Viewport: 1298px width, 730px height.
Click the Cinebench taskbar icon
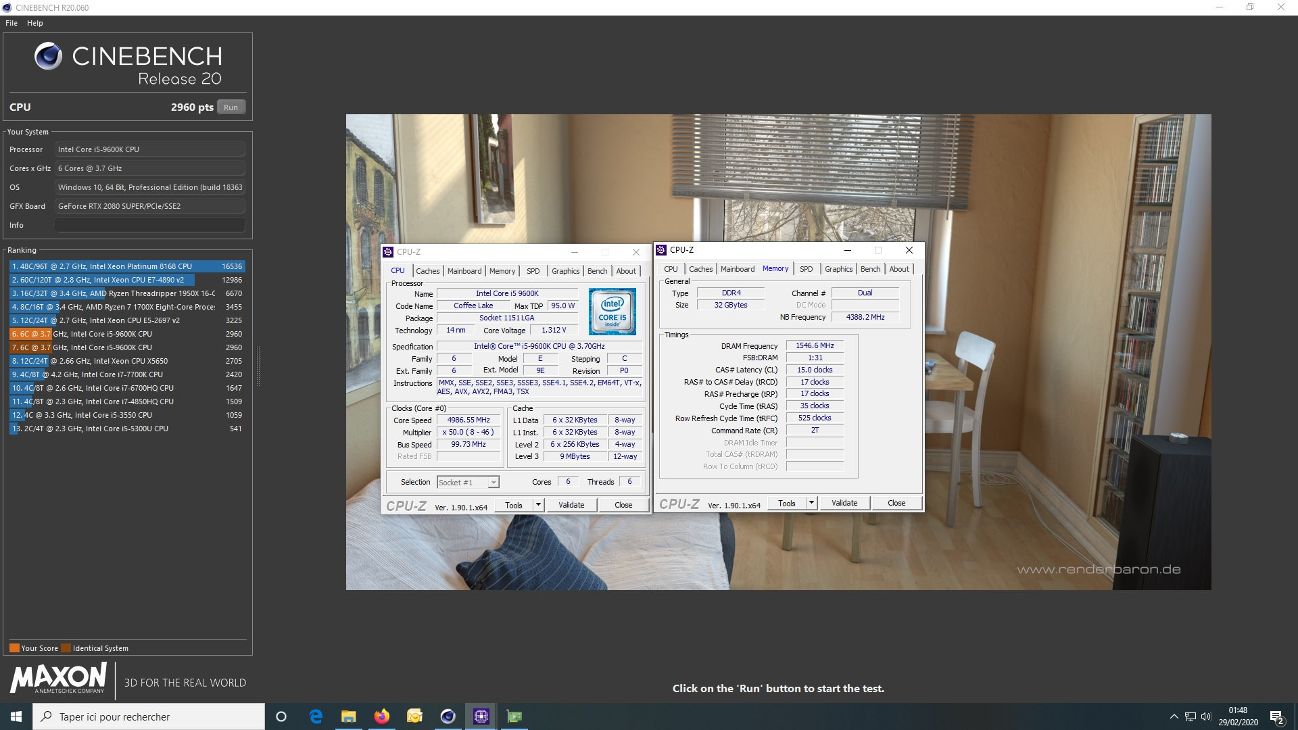448,716
